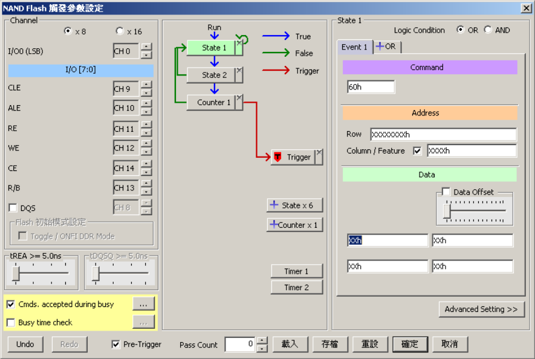
Task: Decrease the WE channel number
Action: click(146, 152)
